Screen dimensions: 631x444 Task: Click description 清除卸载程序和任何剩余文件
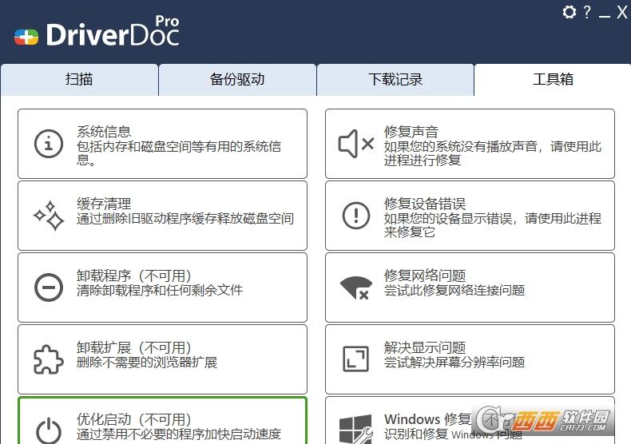[160, 290]
